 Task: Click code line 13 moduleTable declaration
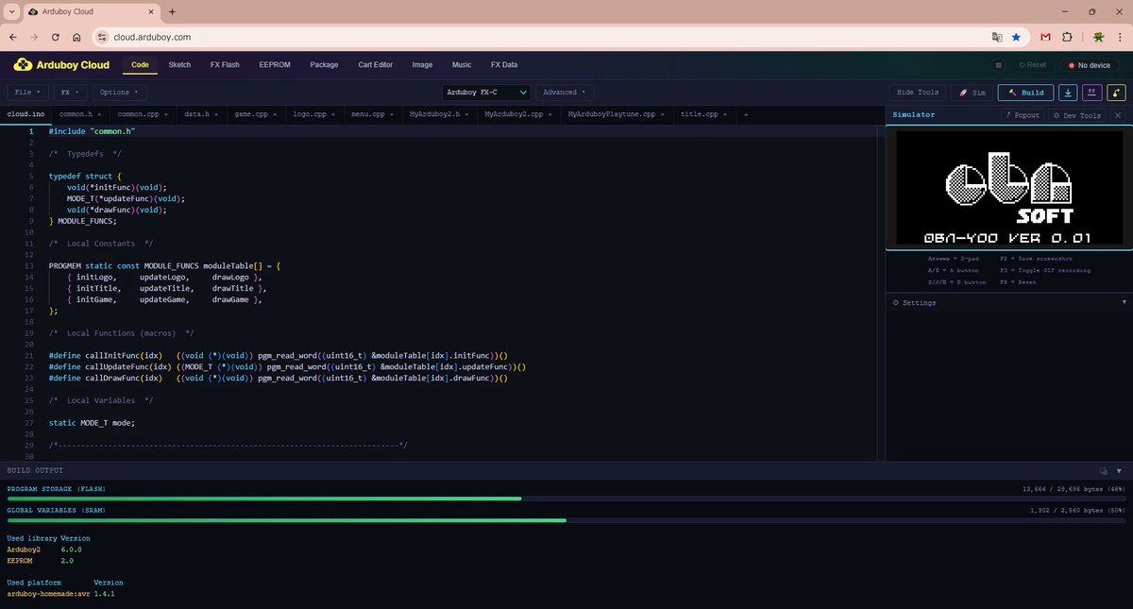pos(165,266)
